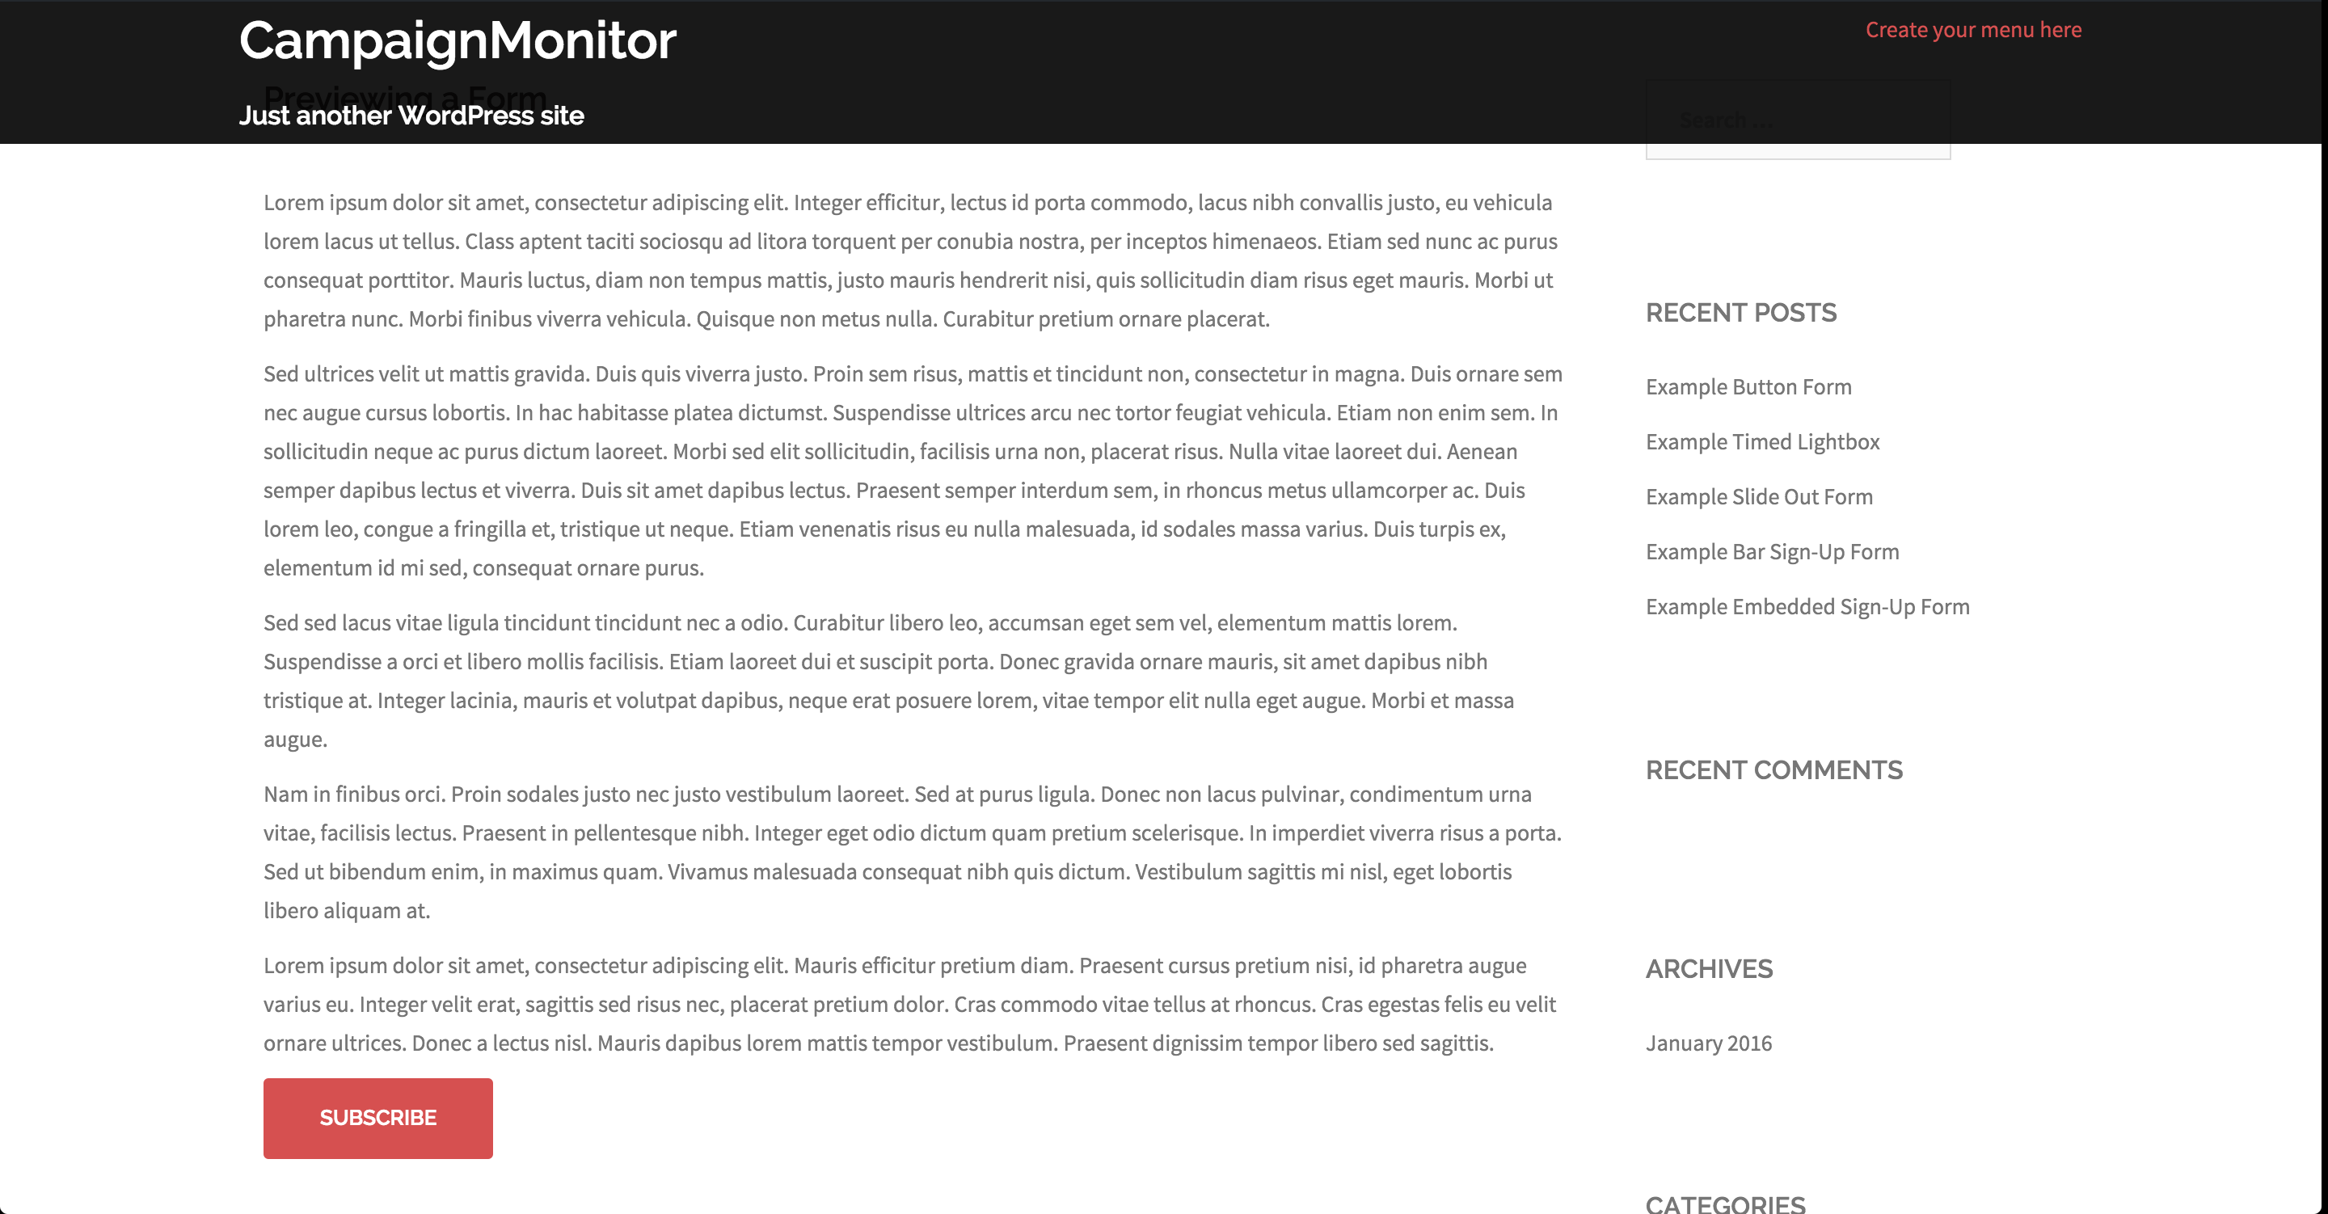The height and width of the screenshot is (1214, 2328).
Task: Open Example Button Form link
Action: [1748, 386]
